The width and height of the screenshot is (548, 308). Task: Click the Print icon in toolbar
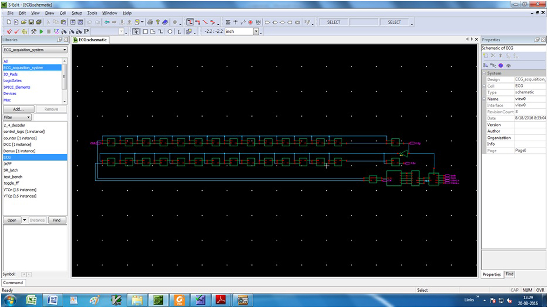click(x=150, y=22)
